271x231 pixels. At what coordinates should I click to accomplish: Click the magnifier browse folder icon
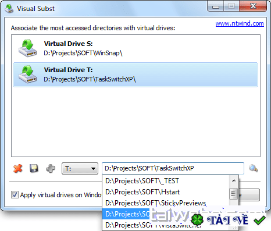(253, 168)
